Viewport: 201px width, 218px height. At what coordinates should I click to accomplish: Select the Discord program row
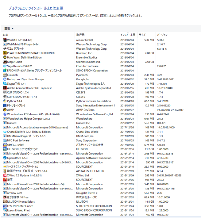(x=94, y=123)
